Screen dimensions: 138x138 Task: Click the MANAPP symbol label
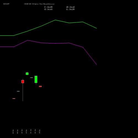[6, 4]
